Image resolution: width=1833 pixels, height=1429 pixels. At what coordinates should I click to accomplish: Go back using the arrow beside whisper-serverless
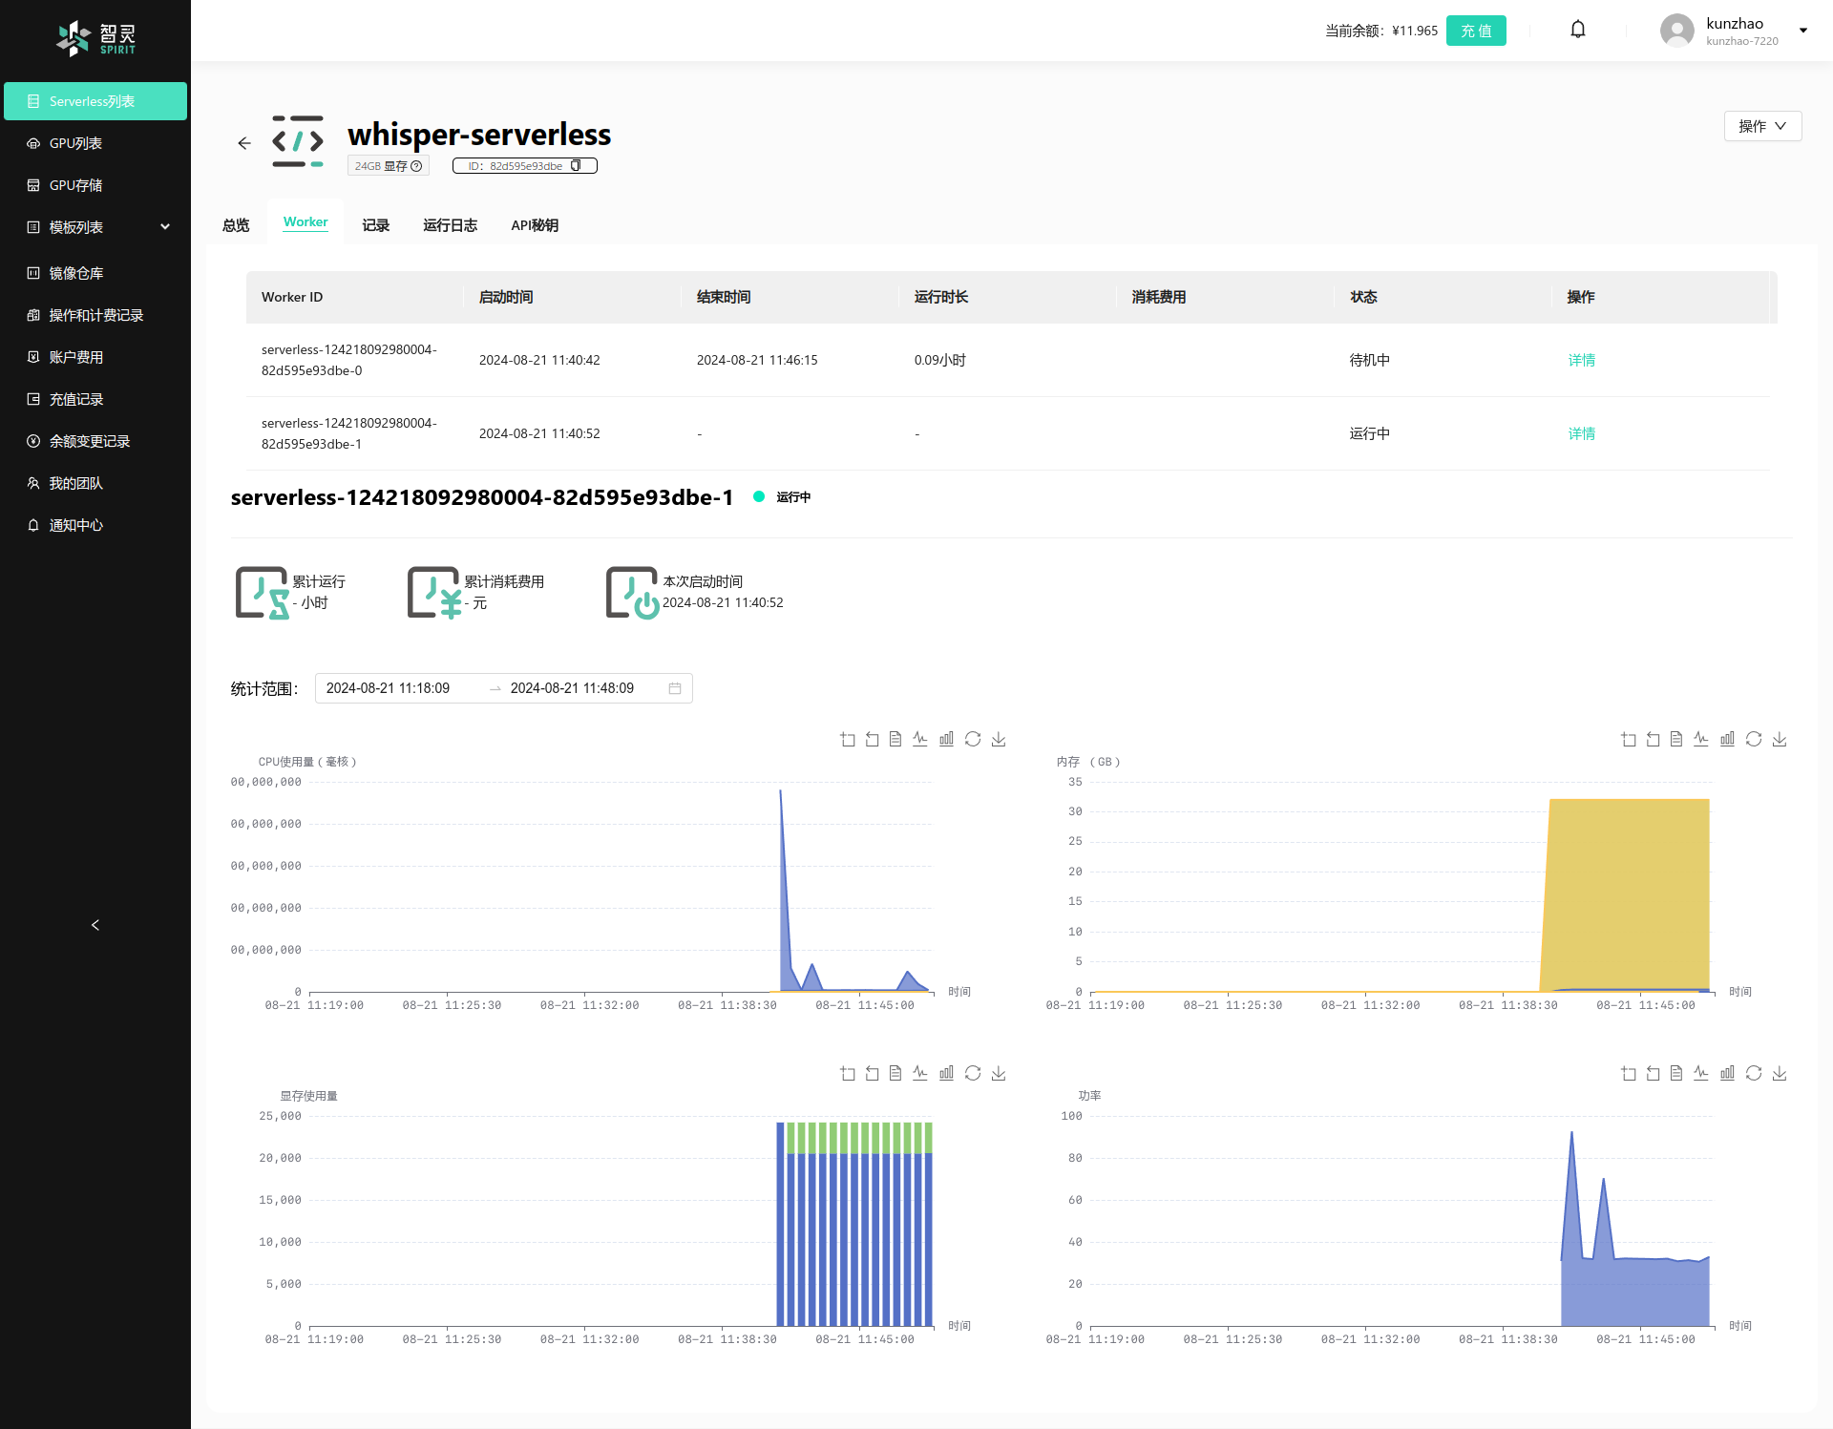coord(244,143)
